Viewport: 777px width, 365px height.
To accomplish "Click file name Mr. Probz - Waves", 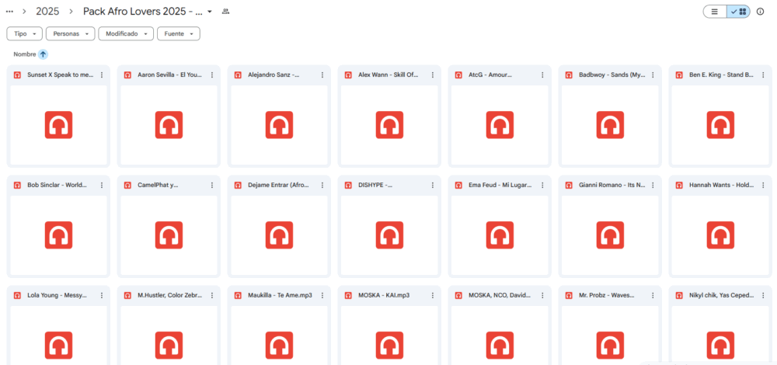I will pos(607,295).
